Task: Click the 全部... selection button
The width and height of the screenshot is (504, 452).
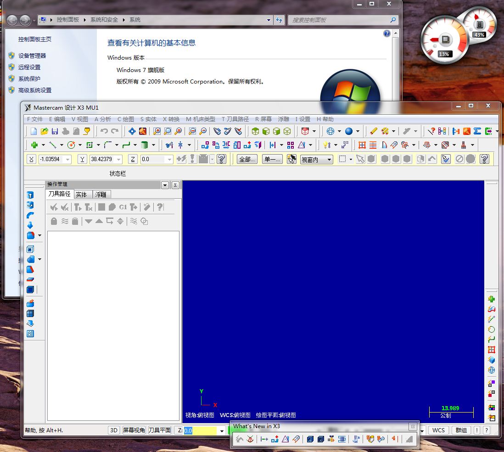Action: pyautogui.click(x=247, y=159)
